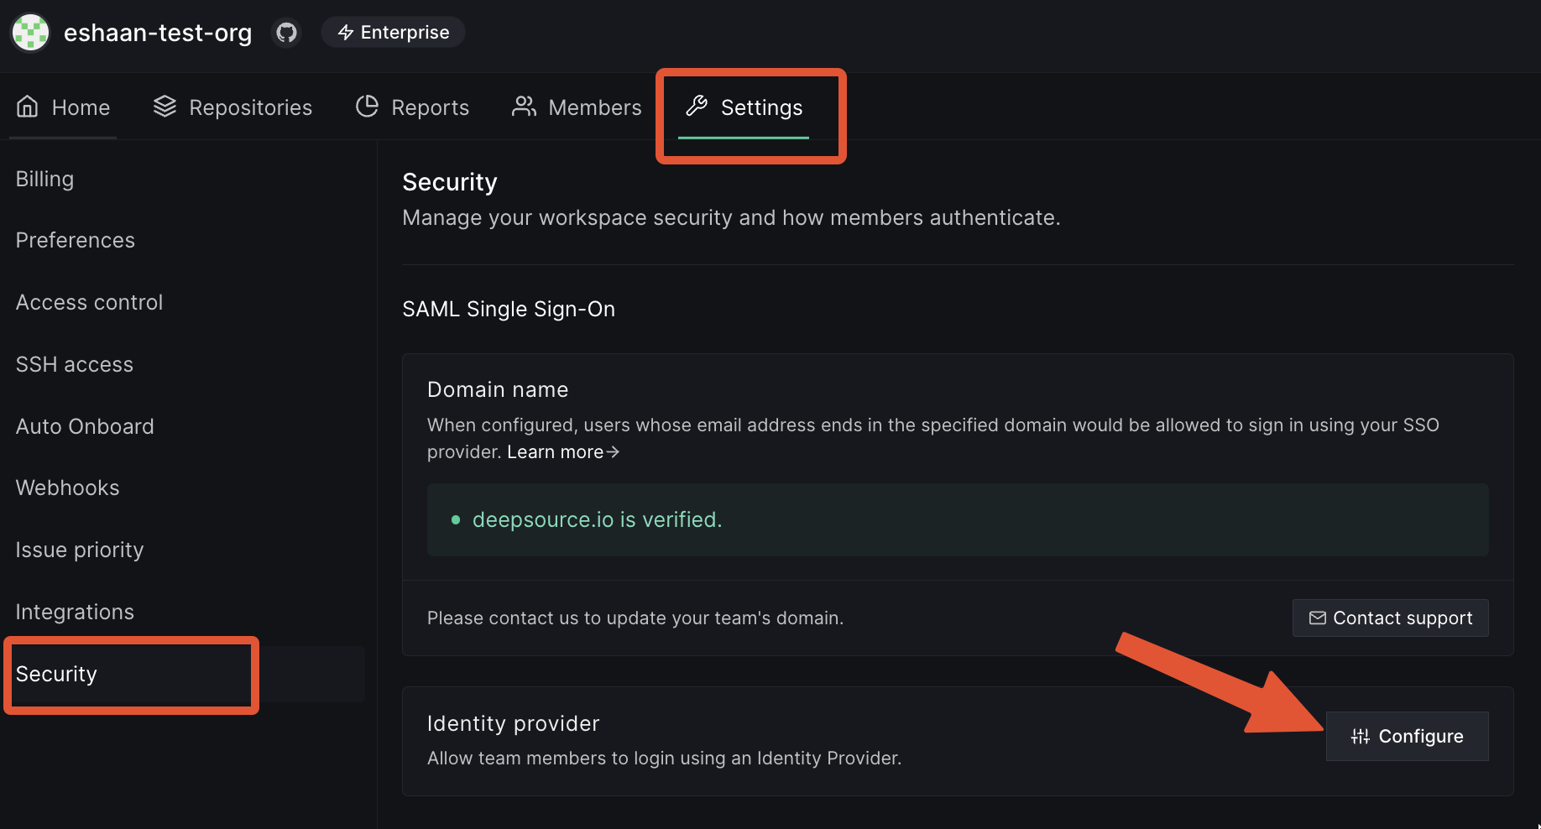Open Billing settings in sidebar
The image size is (1541, 829).
(x=45, y=179)
